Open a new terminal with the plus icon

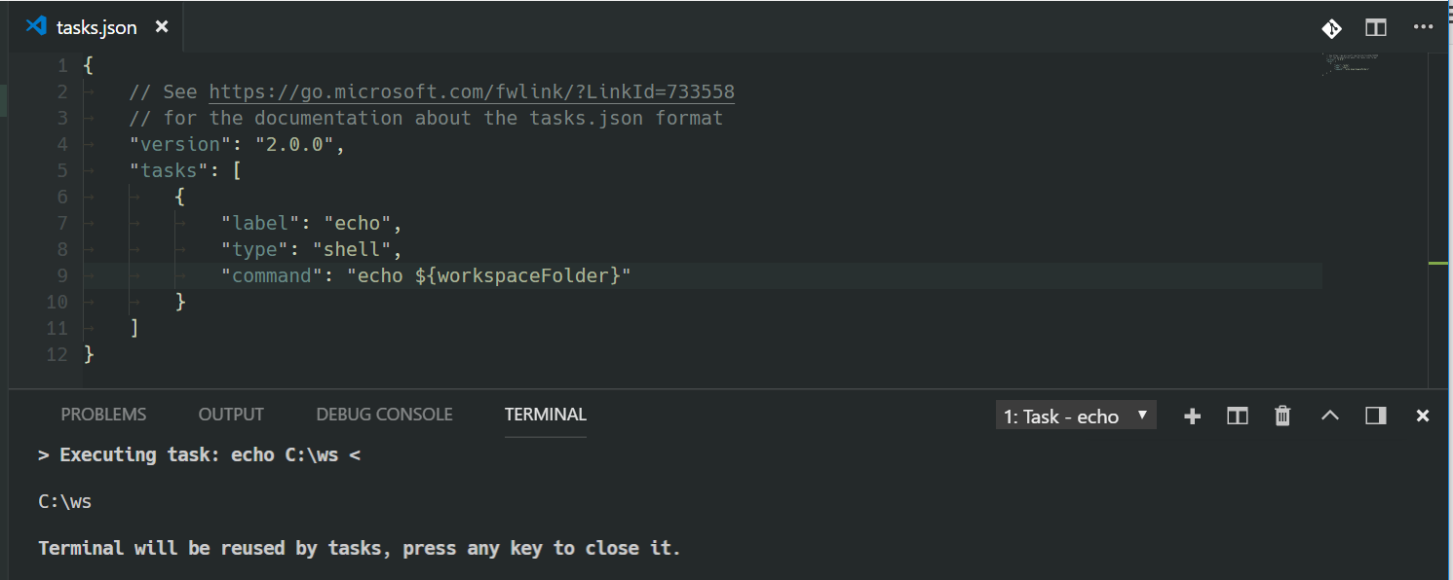coord(1192,416)
